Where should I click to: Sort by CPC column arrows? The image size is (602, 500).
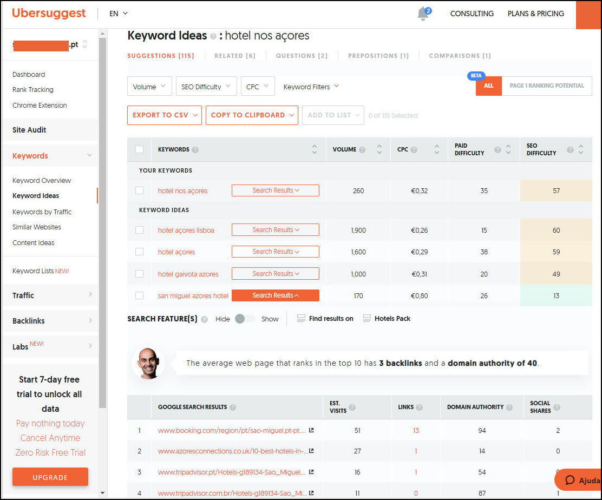436,149
